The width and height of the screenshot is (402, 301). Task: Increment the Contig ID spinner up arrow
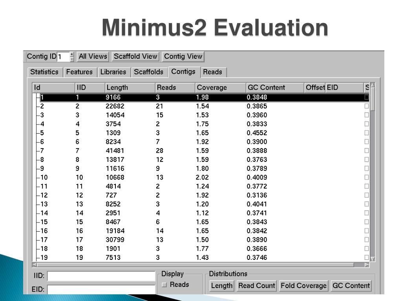tap(72, 54)
